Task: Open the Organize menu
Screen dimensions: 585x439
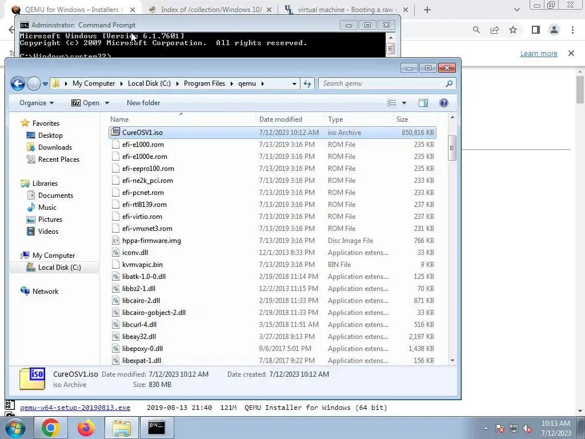Action: (37, 103)
